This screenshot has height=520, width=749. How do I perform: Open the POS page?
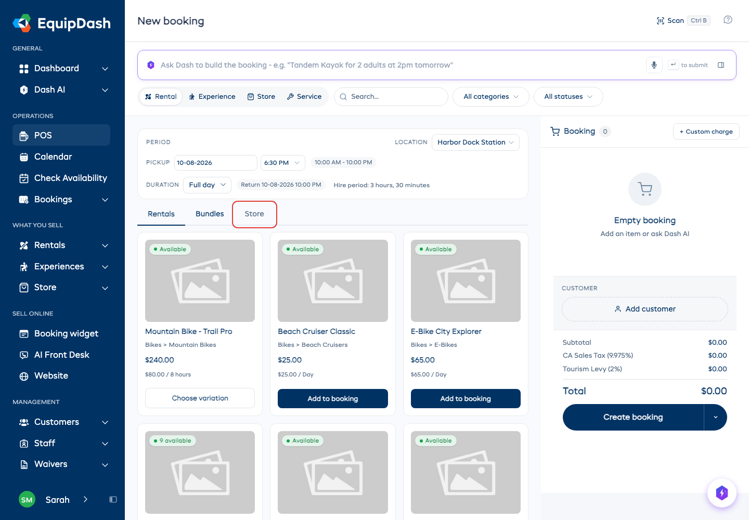(61, 135)
